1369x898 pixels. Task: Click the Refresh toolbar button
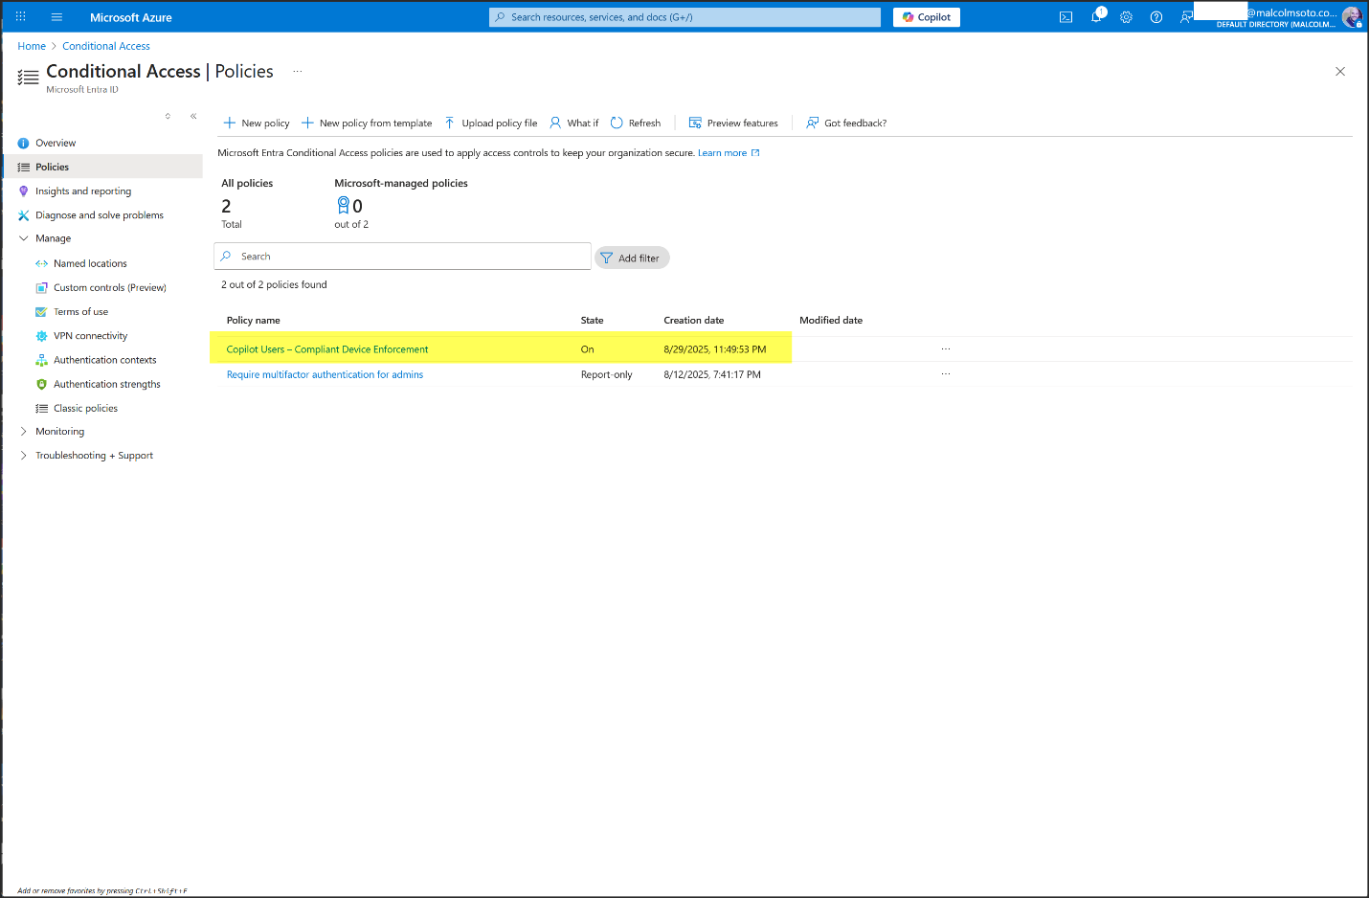636,123
